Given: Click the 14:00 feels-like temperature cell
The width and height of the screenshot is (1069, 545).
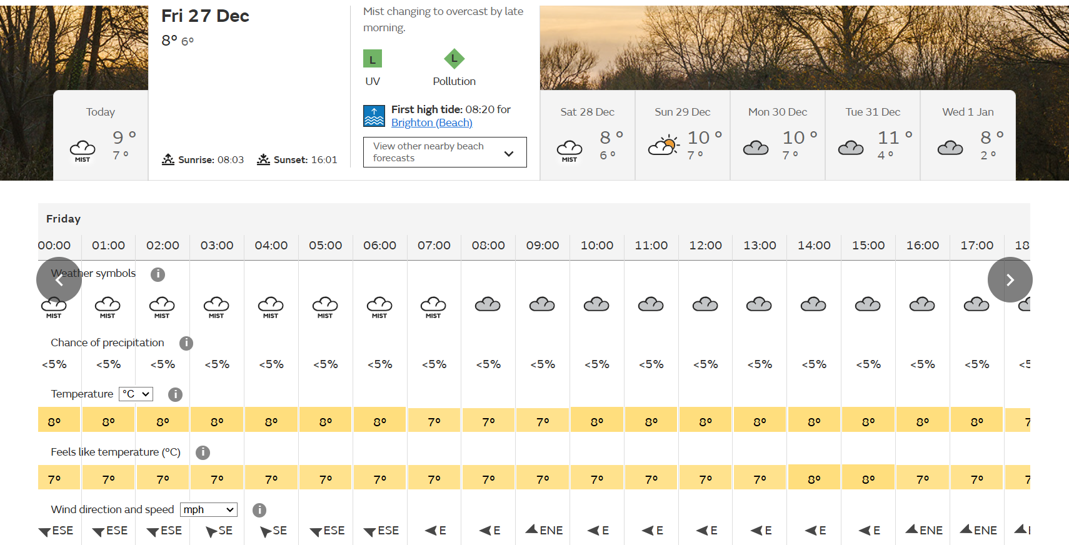Looking at the screenshot, I should click(814, 477).
